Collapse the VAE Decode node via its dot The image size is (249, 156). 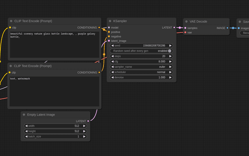[186, 21]
